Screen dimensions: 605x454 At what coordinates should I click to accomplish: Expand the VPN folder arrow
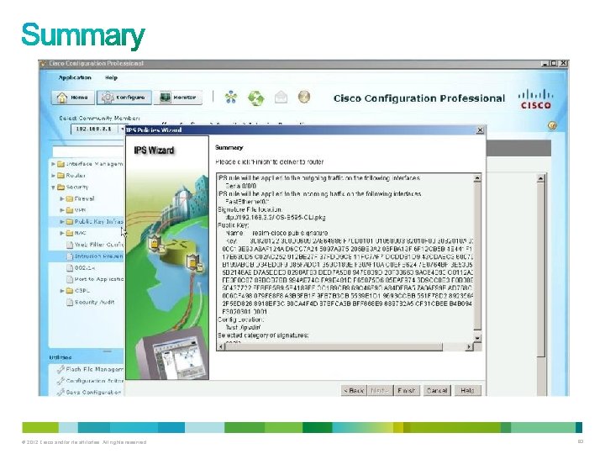coord(61,210)
